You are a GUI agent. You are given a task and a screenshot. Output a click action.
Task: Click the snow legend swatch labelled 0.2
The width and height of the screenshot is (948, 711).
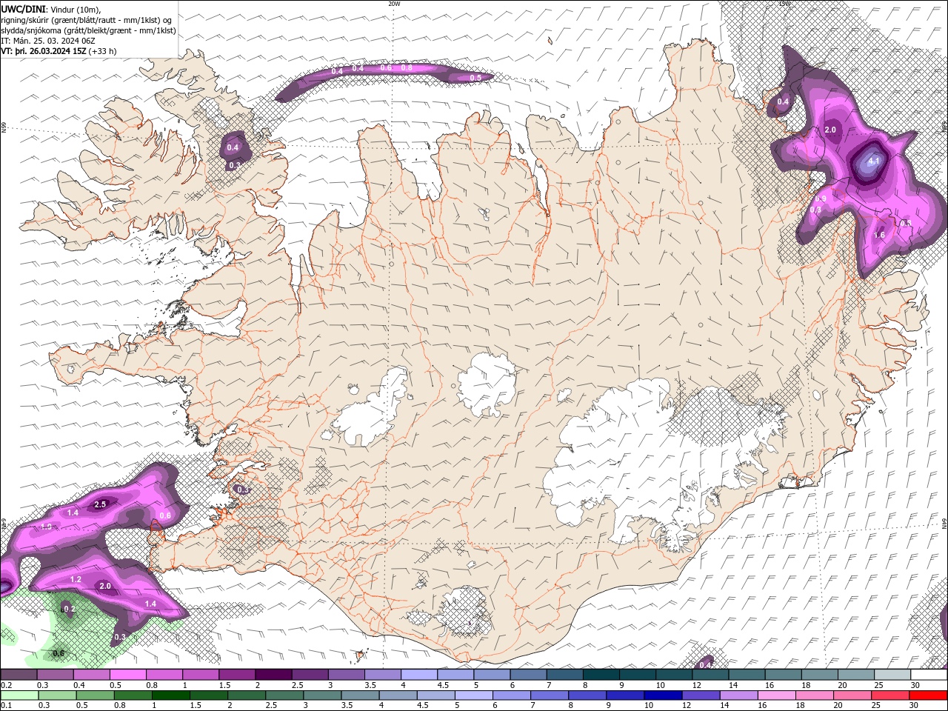[19, 675]
